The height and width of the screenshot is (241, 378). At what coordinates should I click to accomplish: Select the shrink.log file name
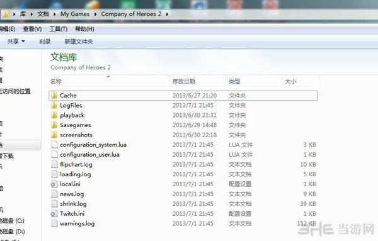(73, 204)
